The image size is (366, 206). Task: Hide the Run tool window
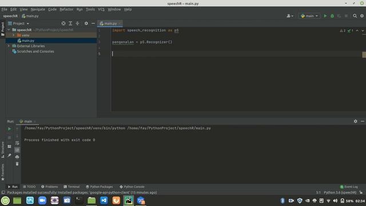[x=363, y=121]
